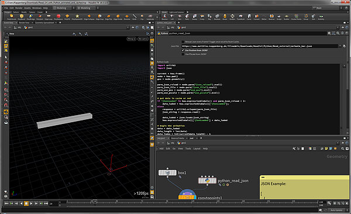Image resolution: width=351 pixels, height=214 pixels.
Task: Select the Shatter shelf tool
Action: tap(232, 17)
